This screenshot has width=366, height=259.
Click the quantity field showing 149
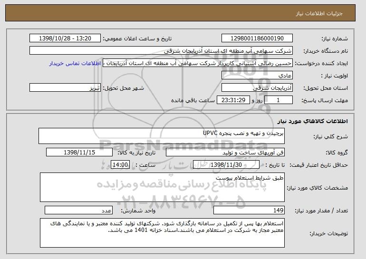point(249,210)
